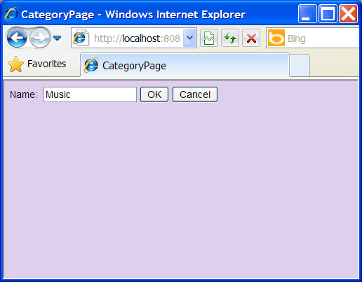The height and width of the screenshot is (282, 362).
Task: Open a new blank tab
Action: coord(300,65)
